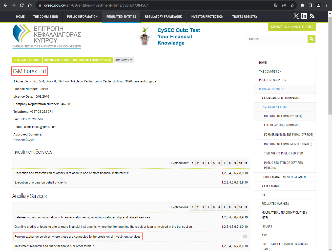This screenshot has width=332, height=251.
Task: Bookmark this page with the star icon
Action: (292, 5)
